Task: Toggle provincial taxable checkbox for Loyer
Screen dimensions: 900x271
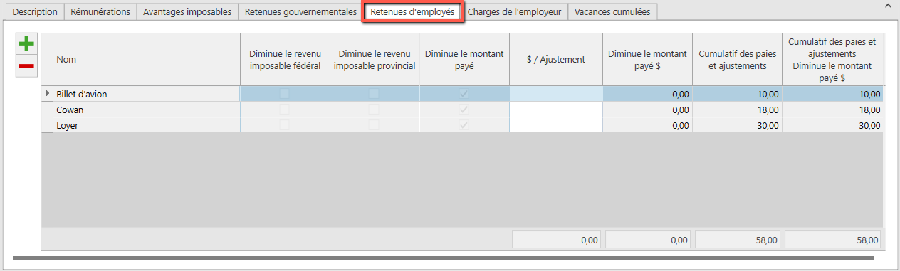Action: pyautogui.click(x=374, y=125)
